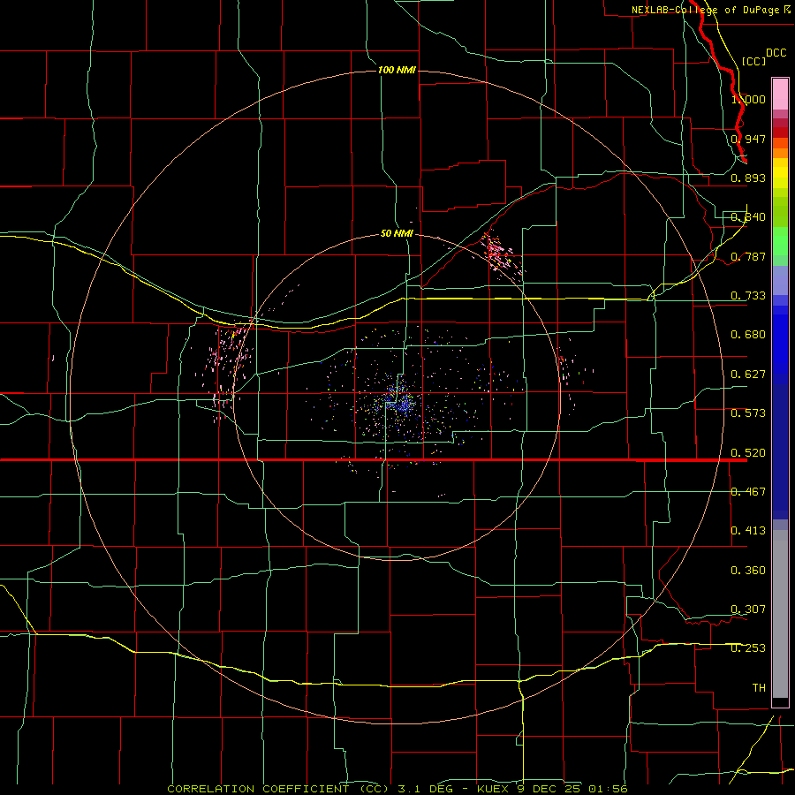The image size is (795, 795).
Task: Click the yellow segment of the color bar
Action: pyautogui.click(x=780, y=173)
